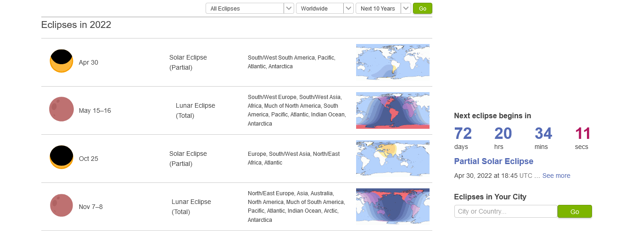Open the Apr 30 eclipse map thumbnail
631x231 pixels.
click(x=393, y=62)
